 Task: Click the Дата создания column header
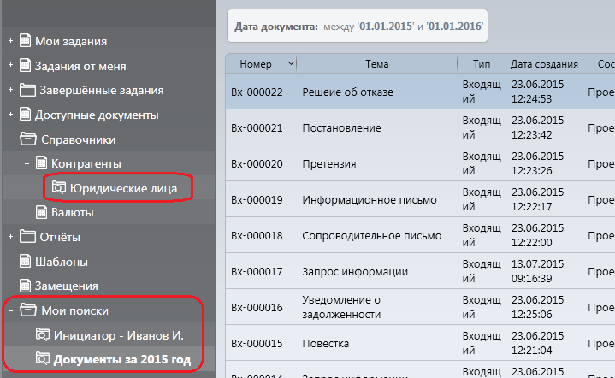(543, 64)
